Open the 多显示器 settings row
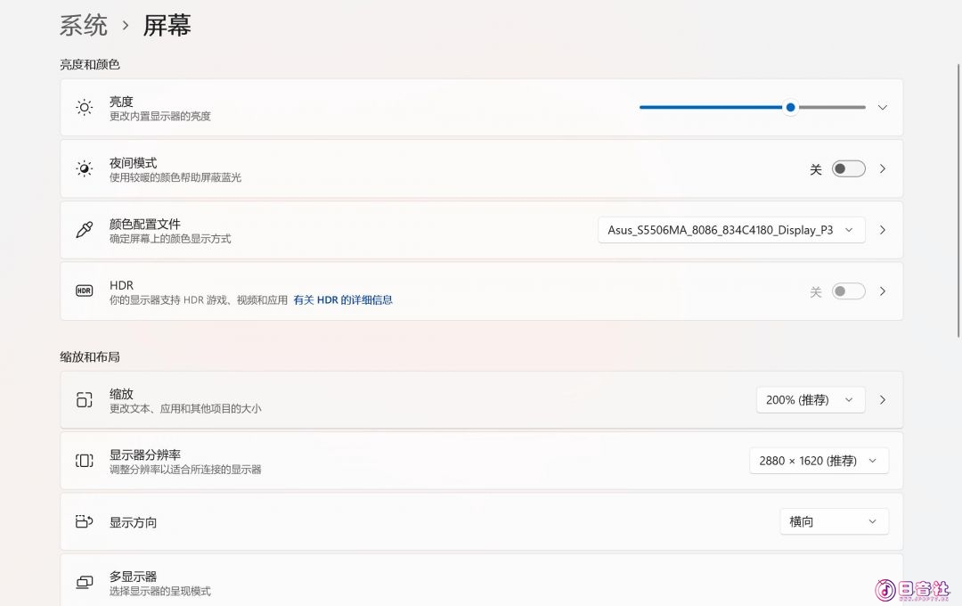This screenshot has width=962, height=606. [481, 583]
